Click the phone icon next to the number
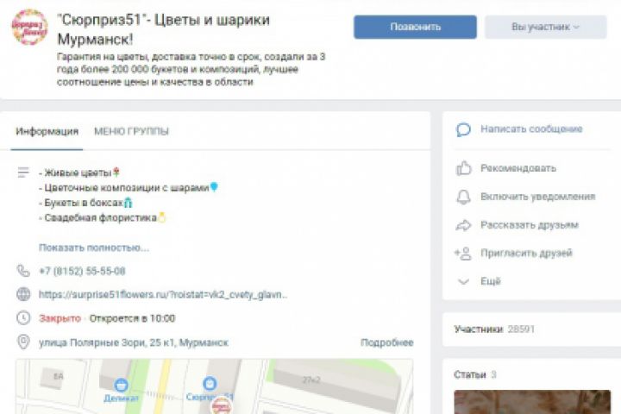The height and width of the screenshot is (414, 621). [23, 271]
